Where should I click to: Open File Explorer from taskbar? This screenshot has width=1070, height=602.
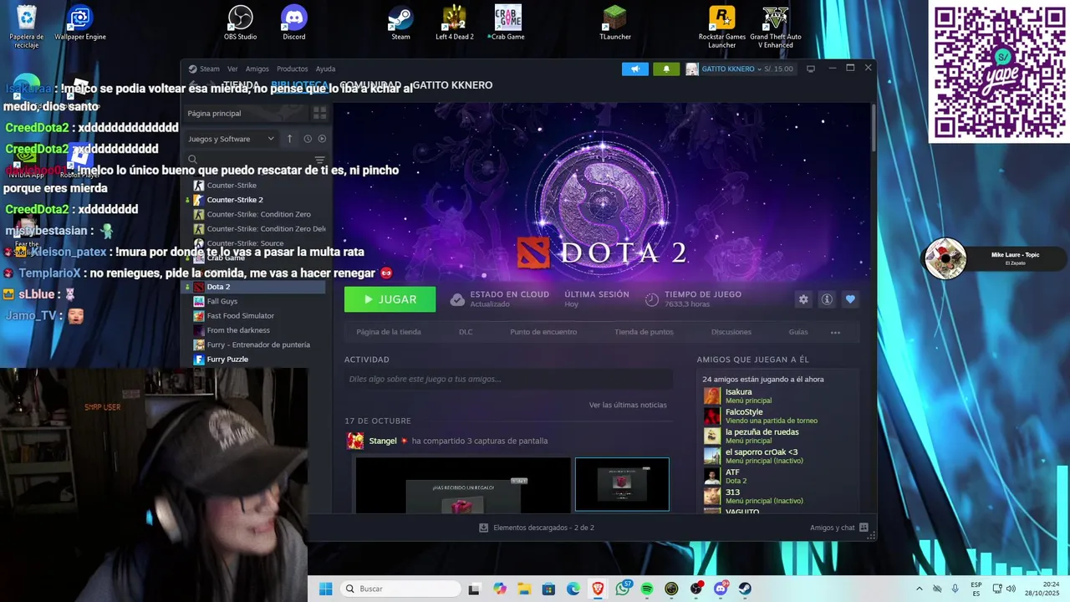(523, 589)
